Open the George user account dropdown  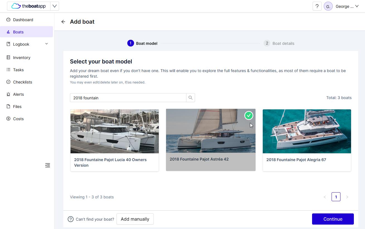347,6
